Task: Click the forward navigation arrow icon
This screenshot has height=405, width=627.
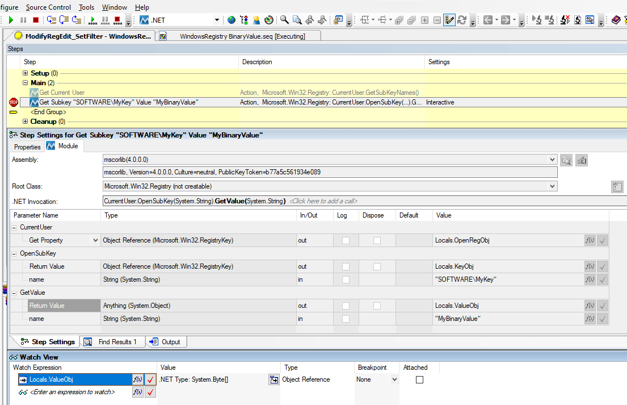Action: 506,20
